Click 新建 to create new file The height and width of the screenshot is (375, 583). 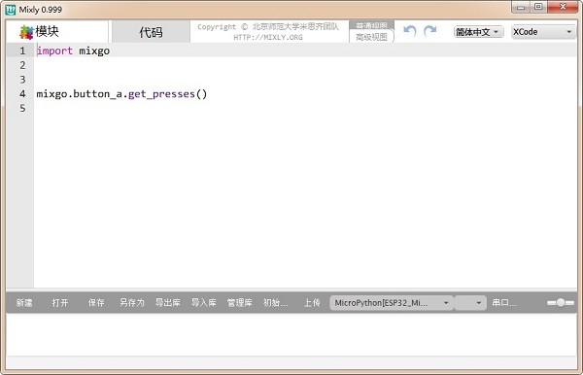(x=24, y=303)
